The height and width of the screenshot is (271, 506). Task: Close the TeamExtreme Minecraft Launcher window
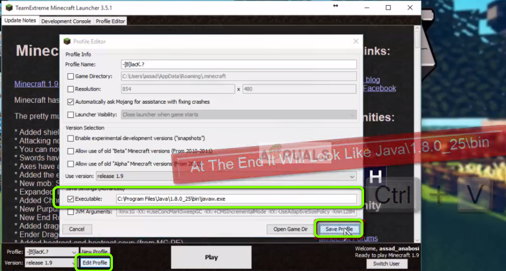[x=410, y=7]
